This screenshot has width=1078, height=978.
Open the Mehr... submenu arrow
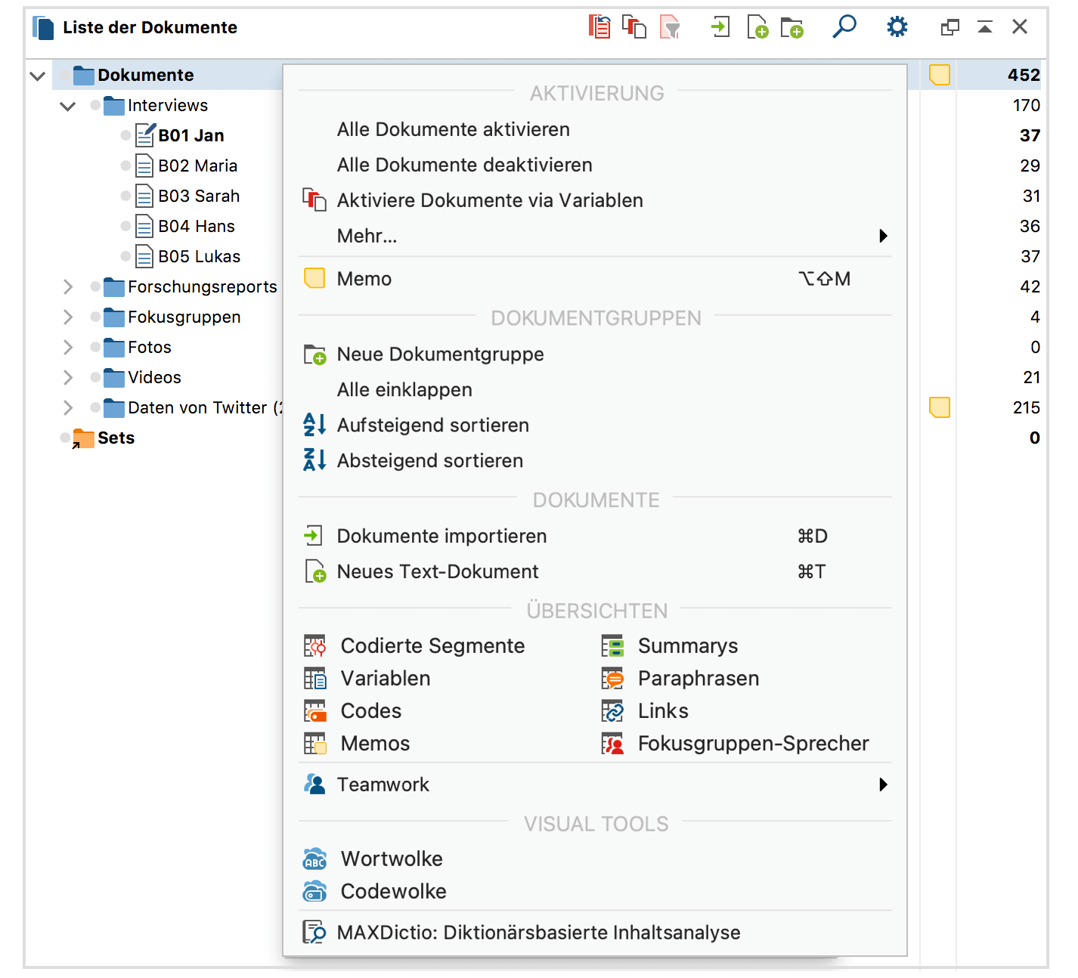click(x=883, y=236)
